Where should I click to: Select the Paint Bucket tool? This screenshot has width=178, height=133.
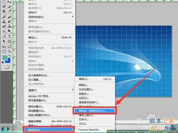pyautogui.click(x=9, y=26)
